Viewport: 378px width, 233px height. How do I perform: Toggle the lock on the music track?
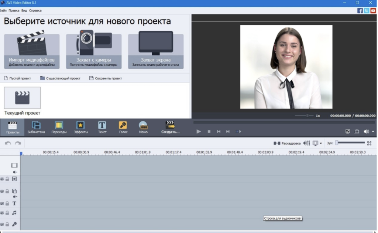point(7,213)
